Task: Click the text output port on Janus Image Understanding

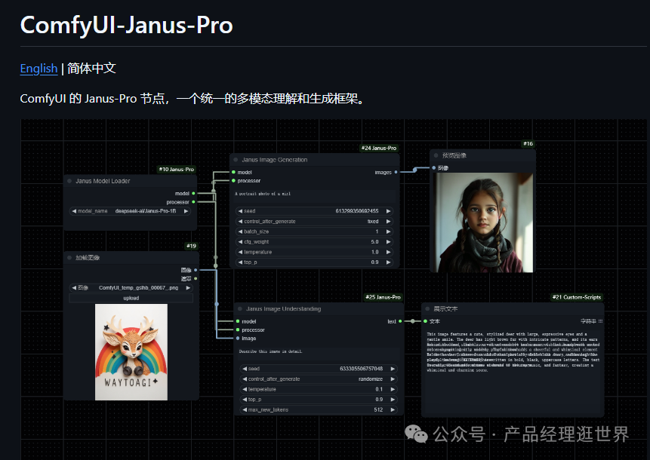Action: 400,321
